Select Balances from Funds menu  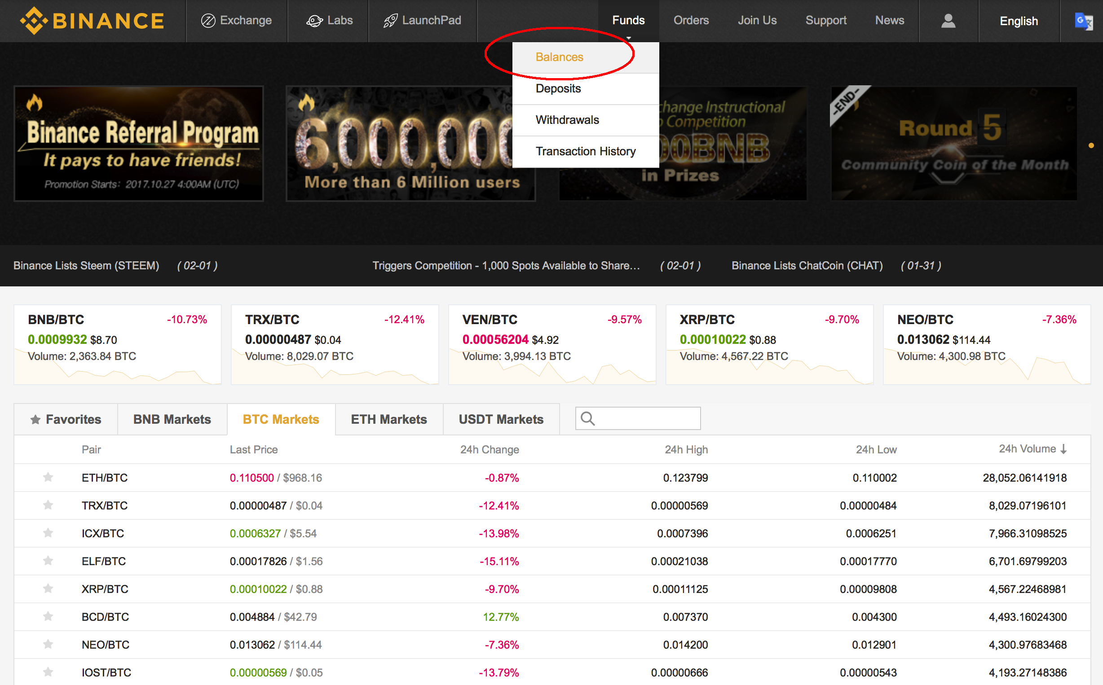(559, 57)
